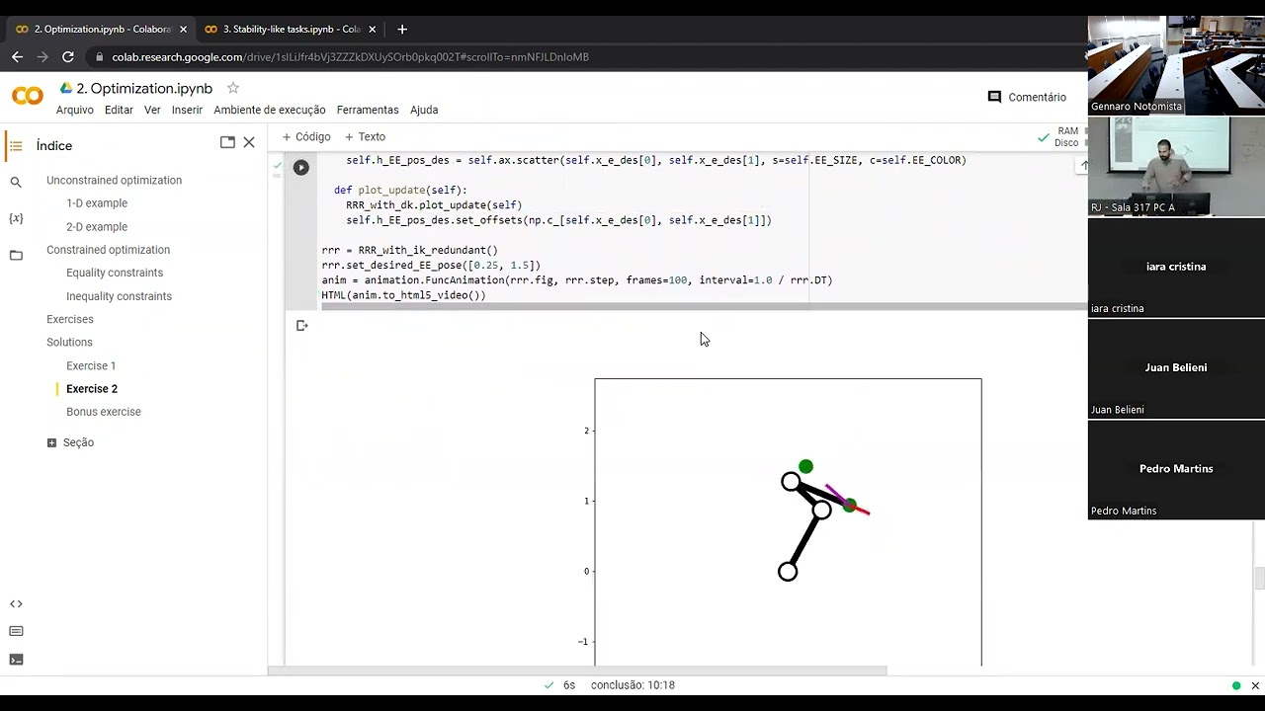Close the 3. Stability-like tasks browser tab
This screenshot has height=711, width=1265.
pyautogui.click(x=372, y=30)
